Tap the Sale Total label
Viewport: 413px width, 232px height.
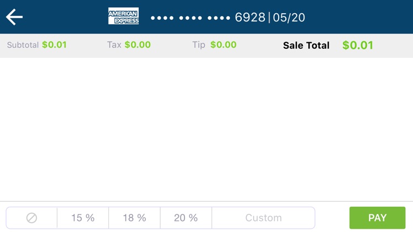pyautogui.click(x=306, y=46)
